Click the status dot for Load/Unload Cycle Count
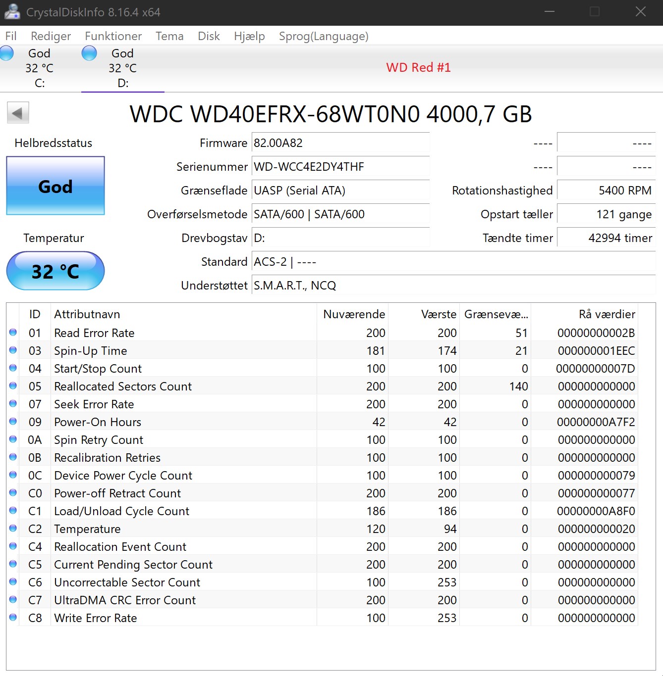This screenshot has width=663, height=676. 13,511
